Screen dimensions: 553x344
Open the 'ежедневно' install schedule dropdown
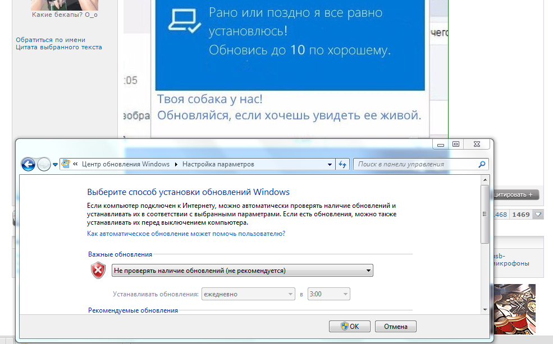click(x=248, y=294)
